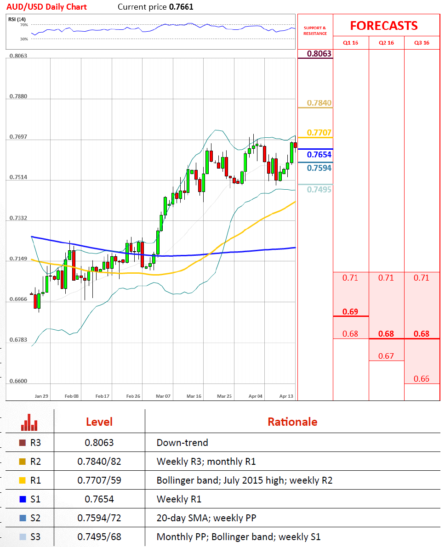Image resolution: width=445 pixels, height=547 pixels.
Task: Click the 0.7495 support level label
Action: pyautogui.click(x=319, y=189)
